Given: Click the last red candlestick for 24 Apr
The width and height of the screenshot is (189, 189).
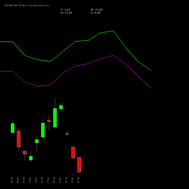Looking at the screenshot, I should [x=79, y=164].
